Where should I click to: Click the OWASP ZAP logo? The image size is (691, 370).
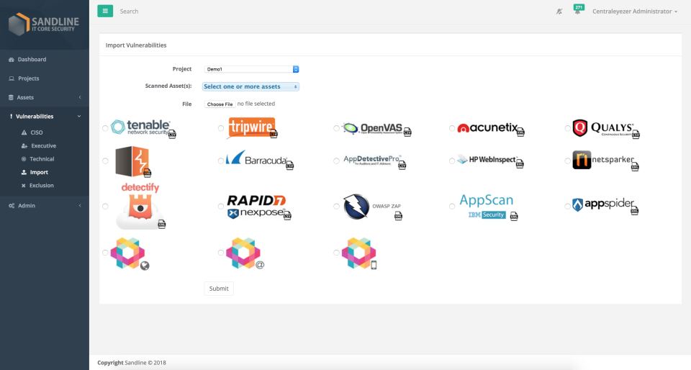(374, 207)
